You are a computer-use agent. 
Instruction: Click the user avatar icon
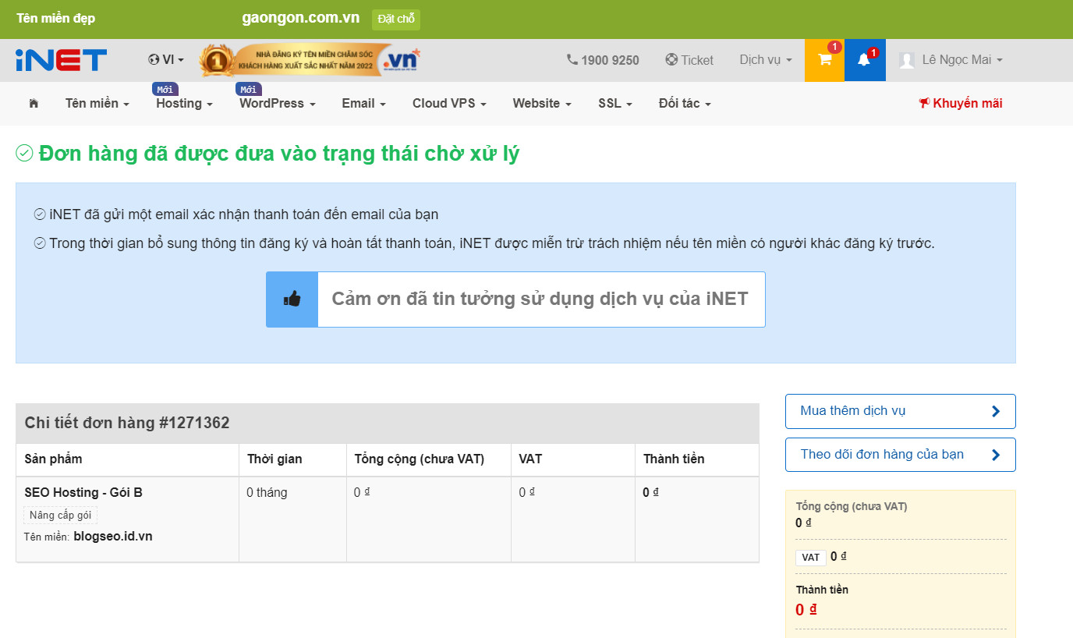pyautogui.click(x=906, y=60)
